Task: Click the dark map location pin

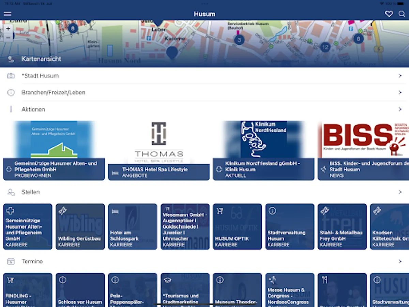Action: click(172, 53)
